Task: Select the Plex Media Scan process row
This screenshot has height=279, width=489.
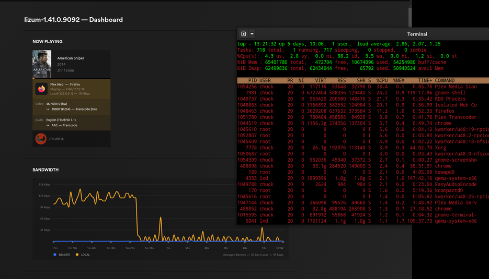Action: [x=363, y=87]
